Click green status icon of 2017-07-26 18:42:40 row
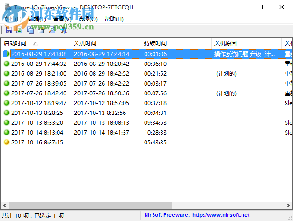Viewport: 293px width, 221px height. click(x=7, y=93)
